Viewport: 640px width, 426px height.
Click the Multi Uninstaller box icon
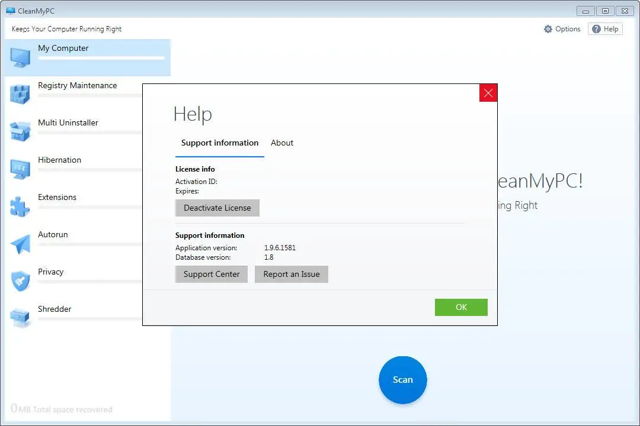20,132
